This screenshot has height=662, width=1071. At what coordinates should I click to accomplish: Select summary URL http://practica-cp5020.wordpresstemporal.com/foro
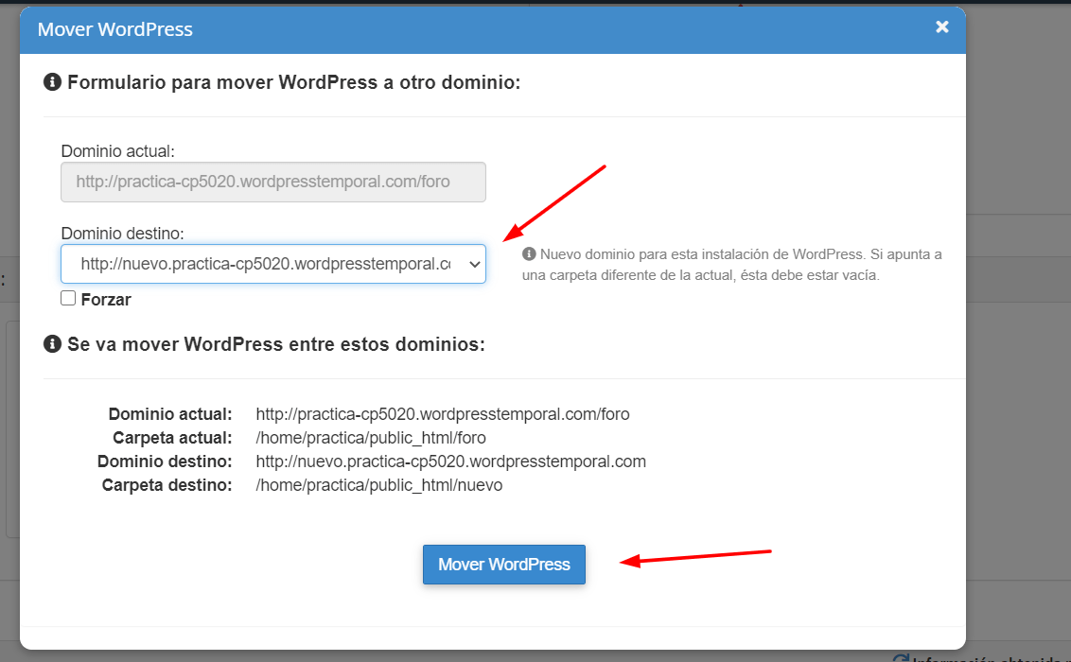(443, 414)
